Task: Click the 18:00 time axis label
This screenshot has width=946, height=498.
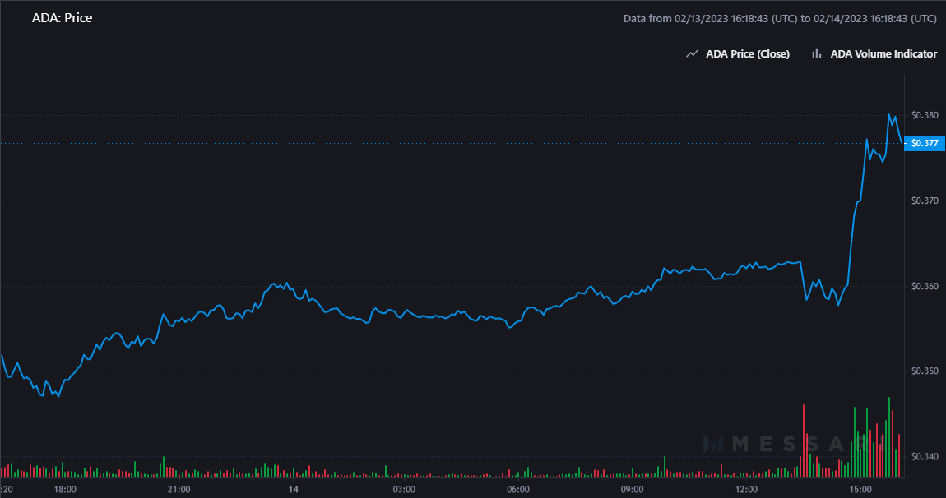Action: click(x=65, y=489)
